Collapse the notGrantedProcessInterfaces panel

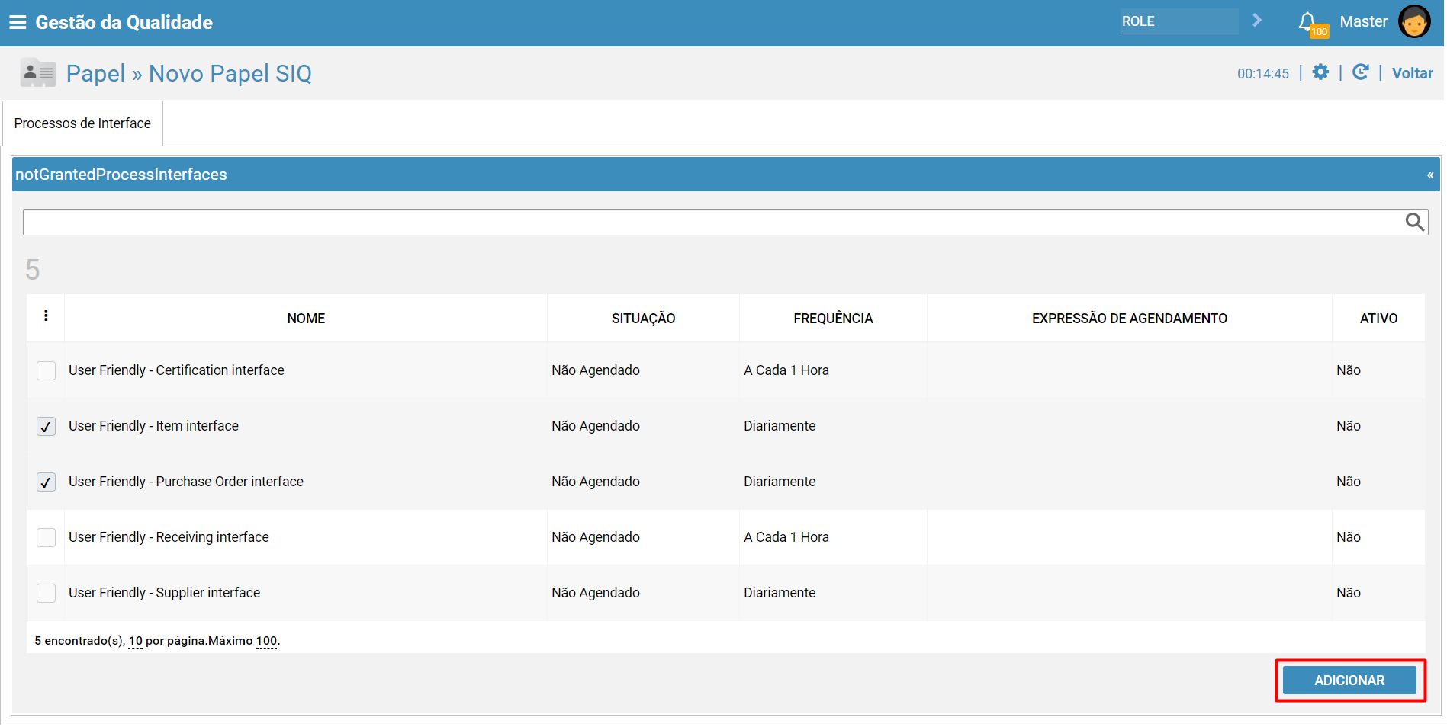pyautogui.click(x=1430, y=175)
